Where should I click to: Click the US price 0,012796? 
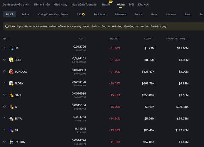click(x=79, y=46)
